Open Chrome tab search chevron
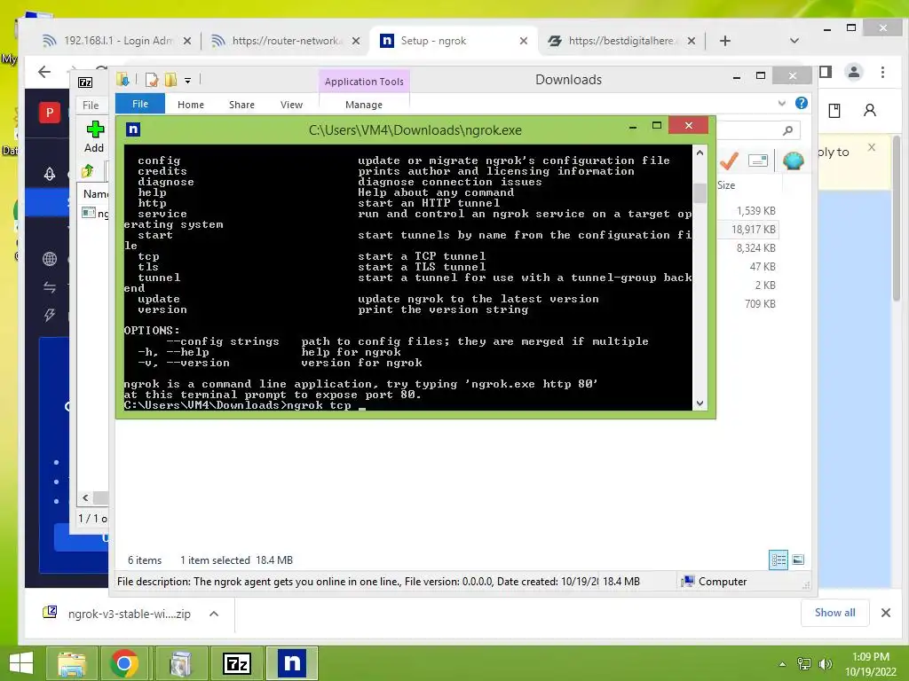909x681 pixels. [794, 41]
